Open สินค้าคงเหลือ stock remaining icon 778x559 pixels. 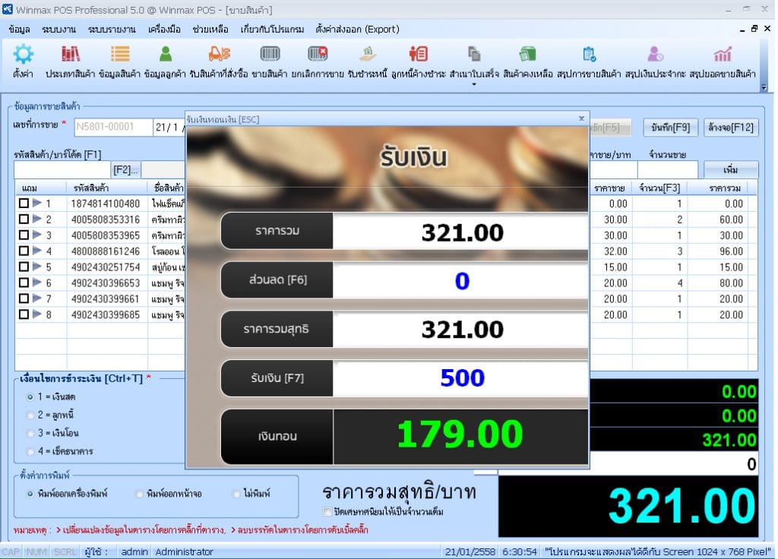(527, 54)
